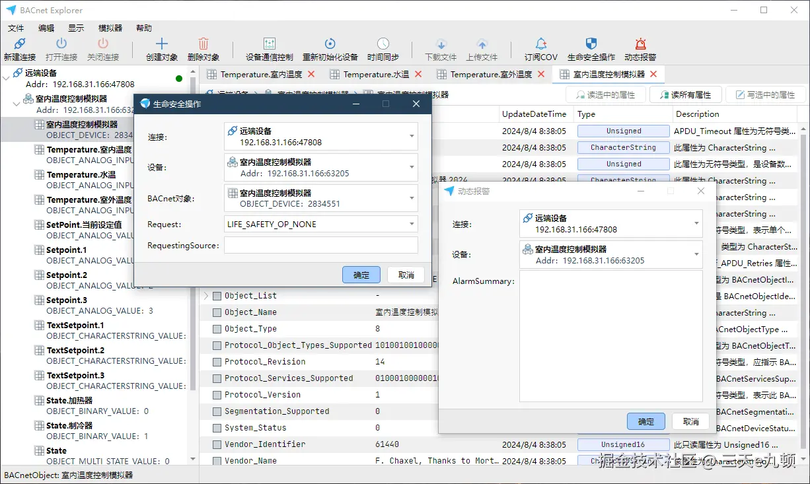
Task: Click the 生命安全操作 shield toolbar icon
Action: (591, 44)
